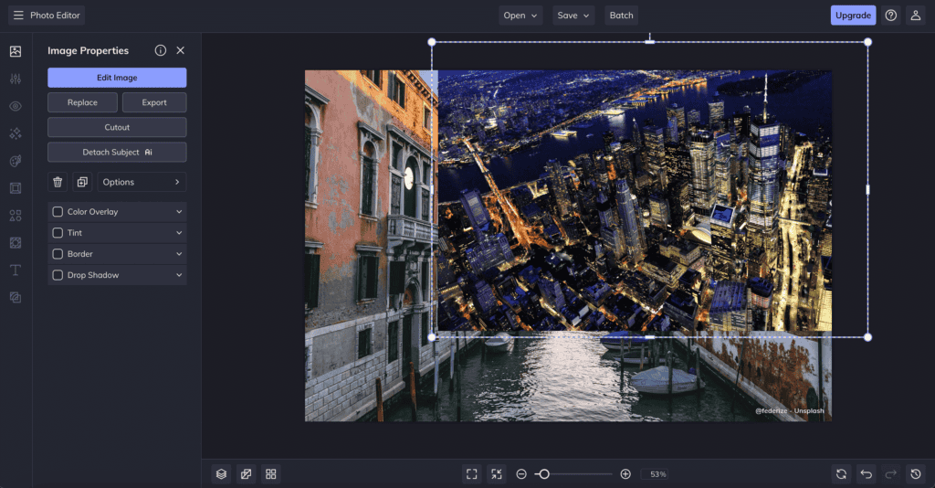
Task: Open the user account profile
Action: [x=915, y=16]
